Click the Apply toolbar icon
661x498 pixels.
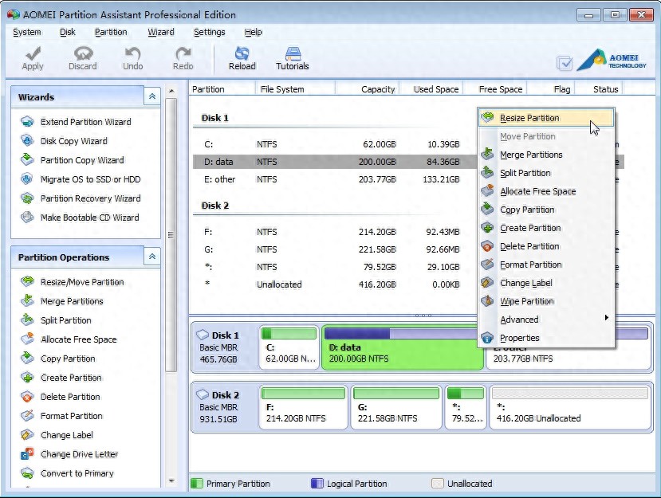tap(32, 56)
